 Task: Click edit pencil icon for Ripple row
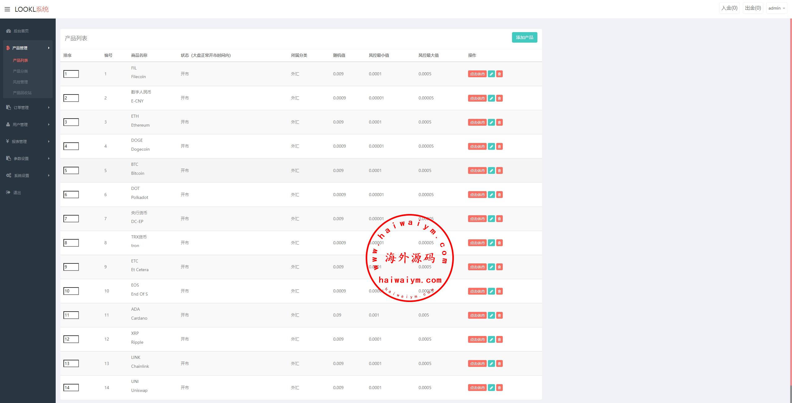pos(491,339)
